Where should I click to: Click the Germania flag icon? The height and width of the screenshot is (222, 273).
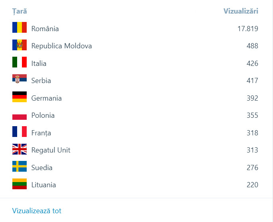[20, 98]
